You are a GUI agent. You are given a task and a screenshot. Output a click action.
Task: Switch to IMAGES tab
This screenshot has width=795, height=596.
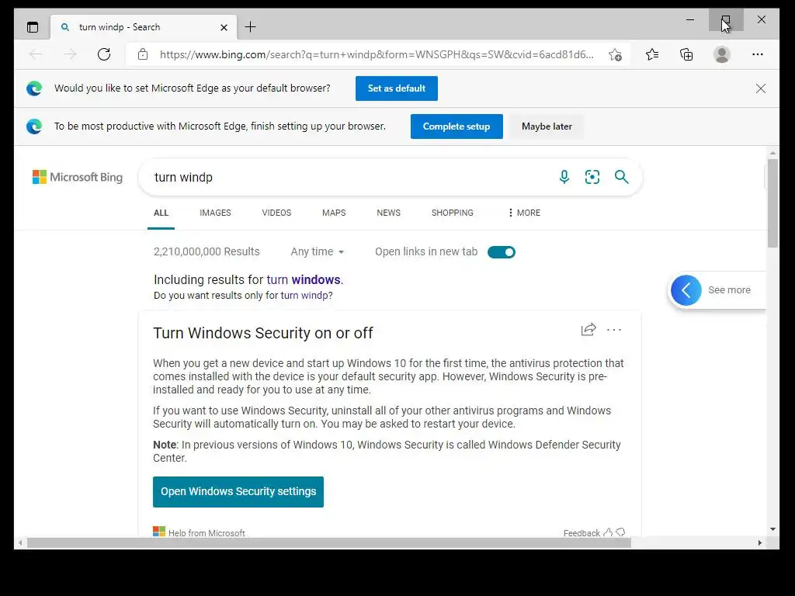click(x=215, y=213)
